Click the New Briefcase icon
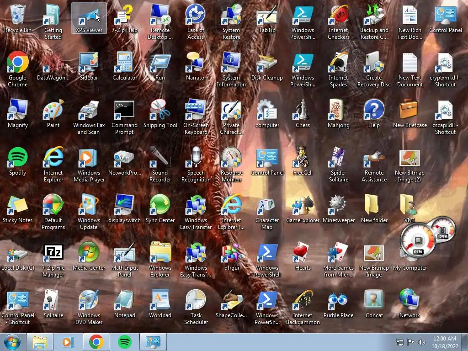This screenshot has width=468, height=351. click(410, 114)
